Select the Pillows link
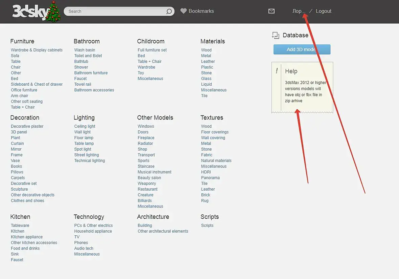The image size is (399, 279). pos(17,172)
